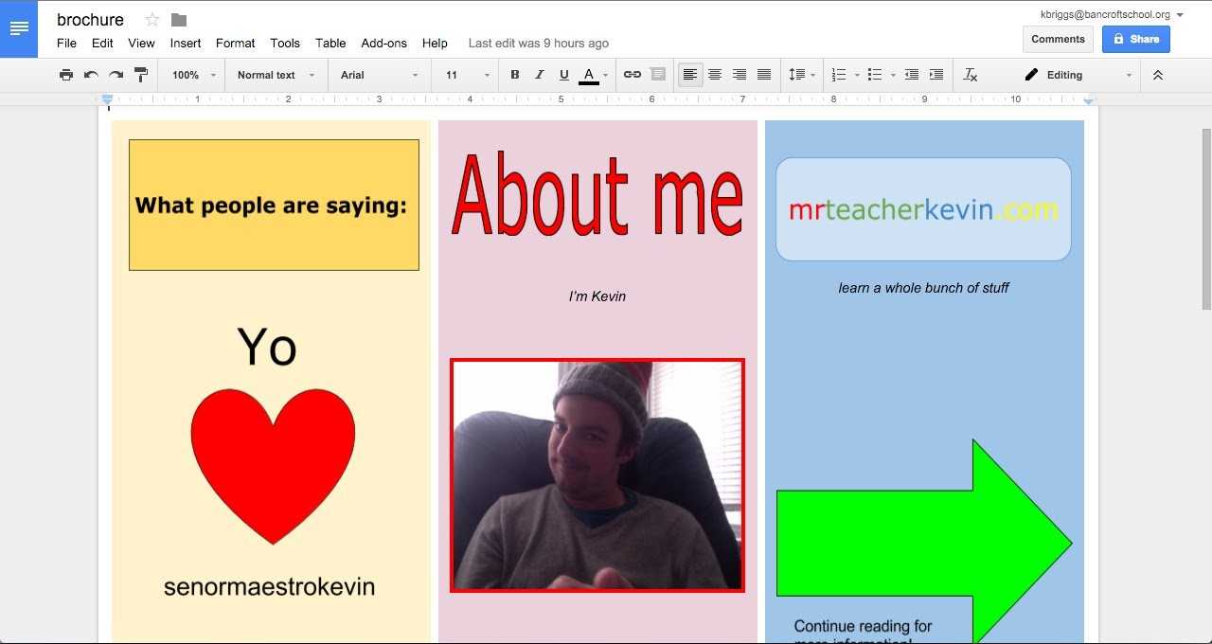Open the zoom percentage dropdown
The image size is (1212, 644).
[192, 75]
